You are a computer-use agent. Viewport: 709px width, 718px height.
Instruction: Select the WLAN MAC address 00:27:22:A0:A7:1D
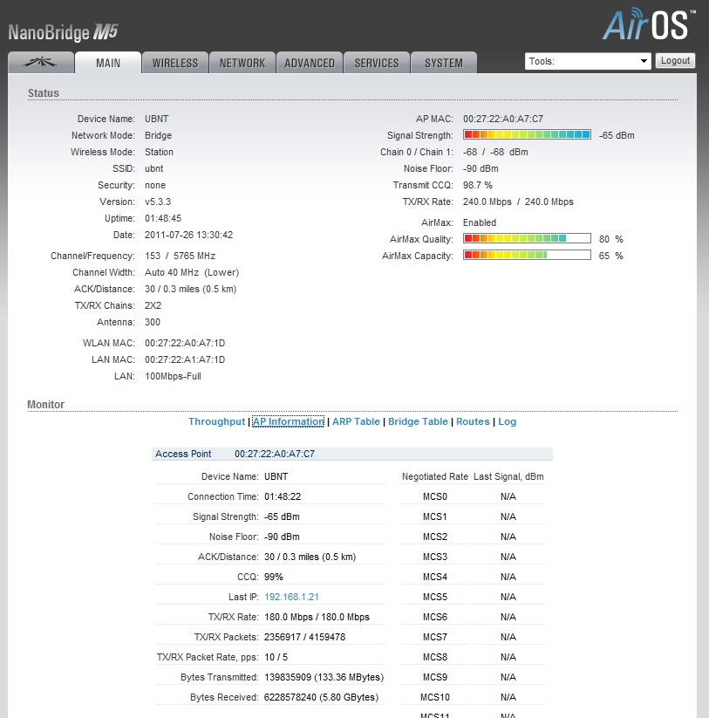[185, 343]
